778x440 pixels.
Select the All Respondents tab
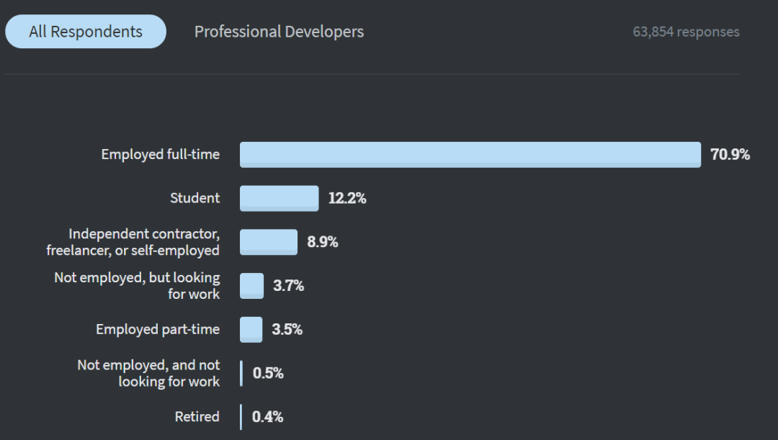86,32
